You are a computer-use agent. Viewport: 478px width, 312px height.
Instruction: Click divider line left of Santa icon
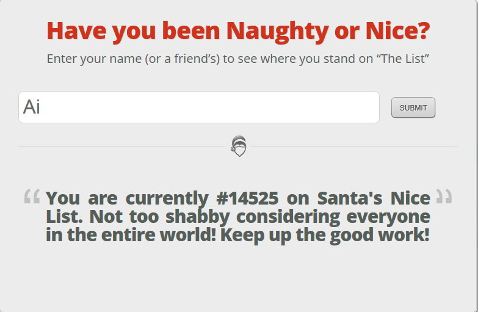click(121, 146)
